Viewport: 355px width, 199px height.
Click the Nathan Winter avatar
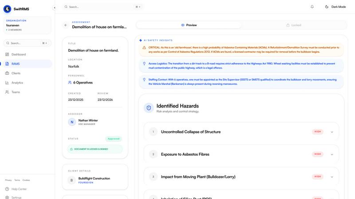[72, 122]
